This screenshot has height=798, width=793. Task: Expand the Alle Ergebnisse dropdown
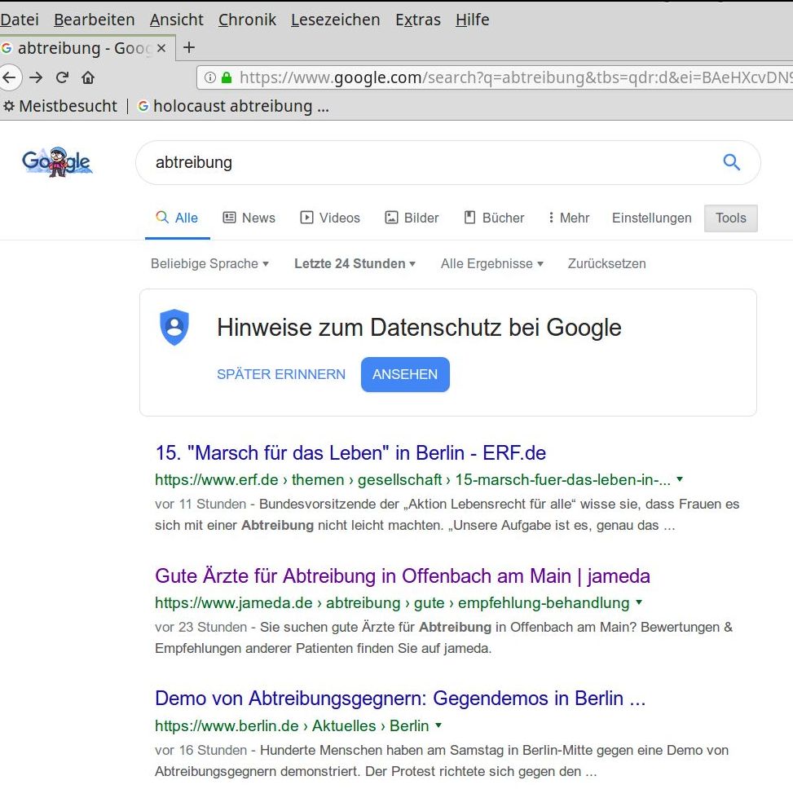(x=491, y=263)
